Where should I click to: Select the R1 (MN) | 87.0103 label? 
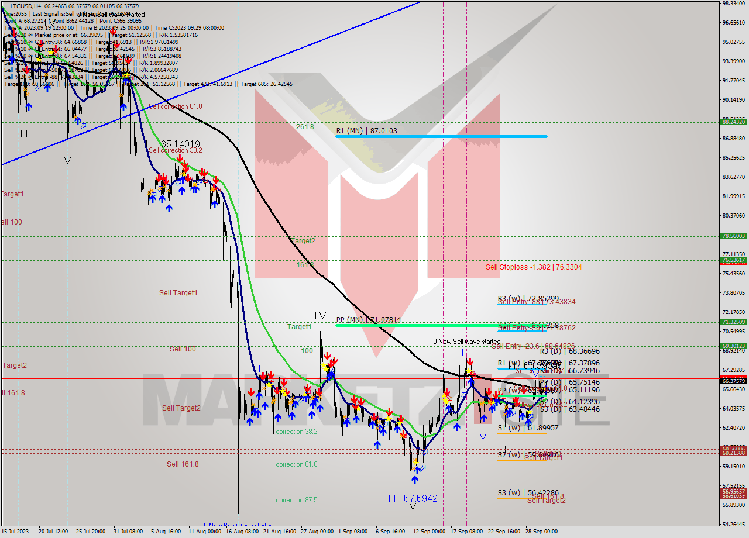pyautogui.click(x=366, y=131)
